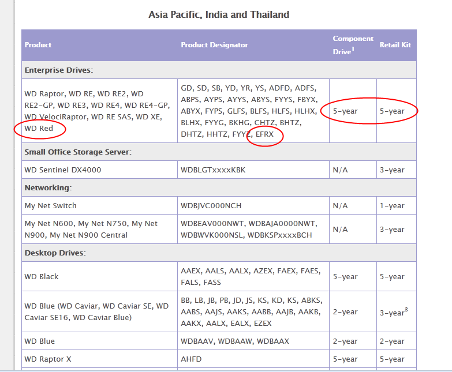
Task: Click the WD Blue (WD Caviar) product cell
Action: (99, 311)
